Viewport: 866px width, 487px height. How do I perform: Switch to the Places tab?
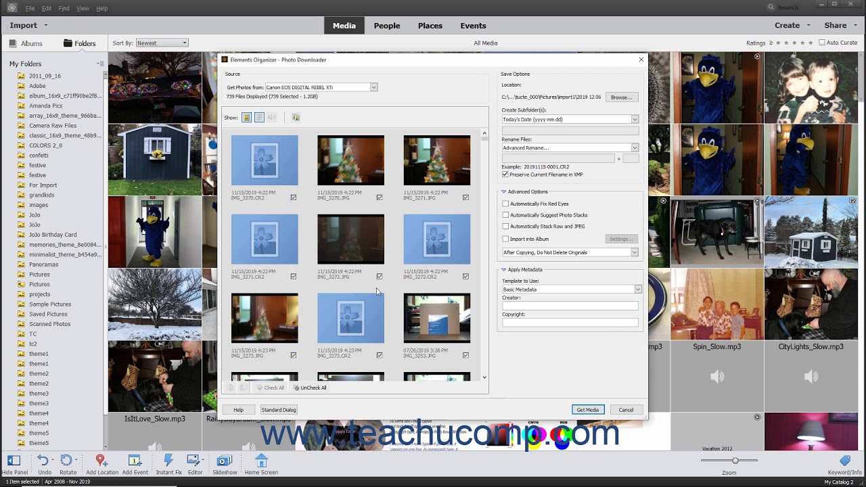430,26
